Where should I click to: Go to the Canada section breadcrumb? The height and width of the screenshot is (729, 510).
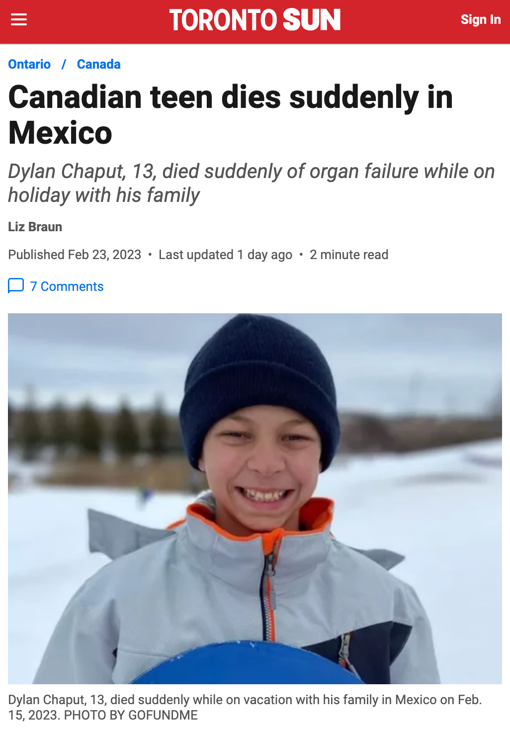tap(99, 64)
